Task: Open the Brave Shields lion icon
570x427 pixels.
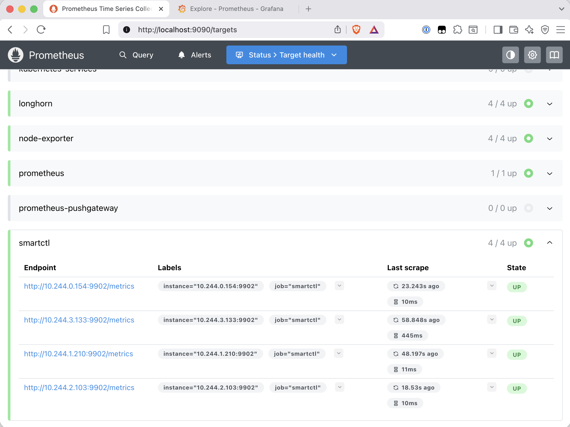Action: 356,30
